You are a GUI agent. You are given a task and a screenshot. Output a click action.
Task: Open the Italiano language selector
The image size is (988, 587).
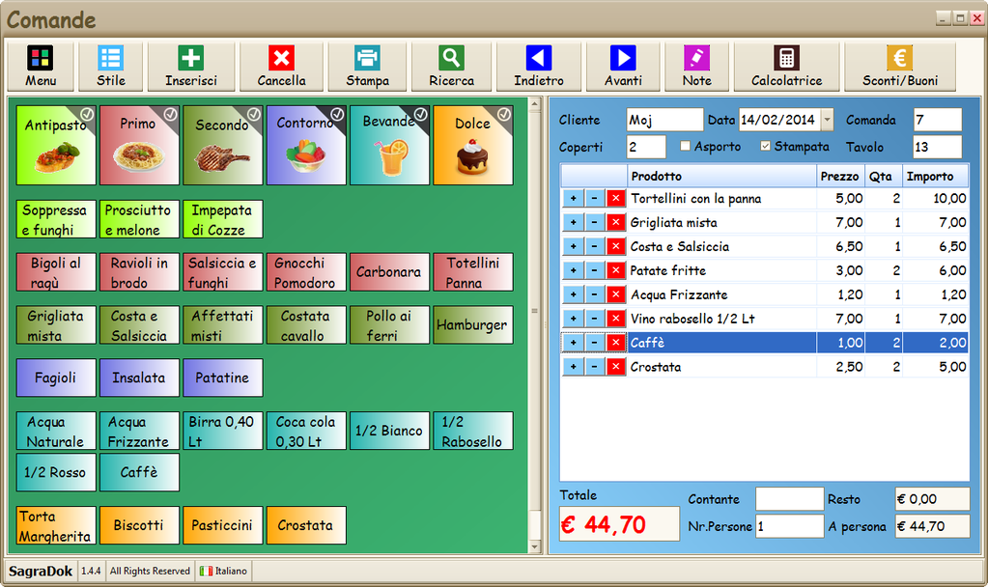click(223, 571)
